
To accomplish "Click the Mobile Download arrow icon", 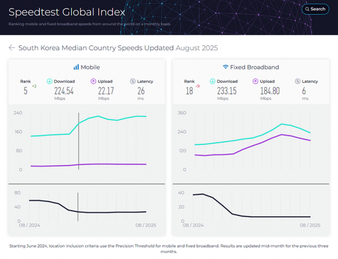I will [50, 81].
